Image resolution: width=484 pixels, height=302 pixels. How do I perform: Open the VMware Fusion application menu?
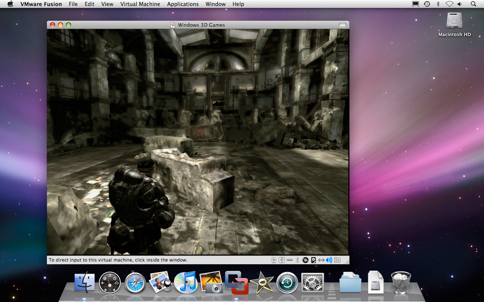(41, 4)
